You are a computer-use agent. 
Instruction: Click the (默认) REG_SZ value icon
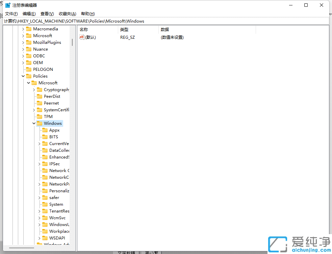click(x=81, y=37)
